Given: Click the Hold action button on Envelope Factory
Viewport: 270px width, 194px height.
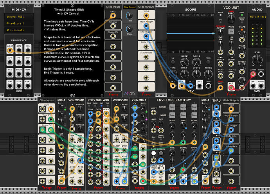Looking at the screenshot, I should click(x=172, y=107).
